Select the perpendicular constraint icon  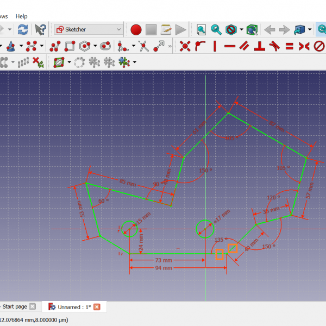[x=260, y=46]
